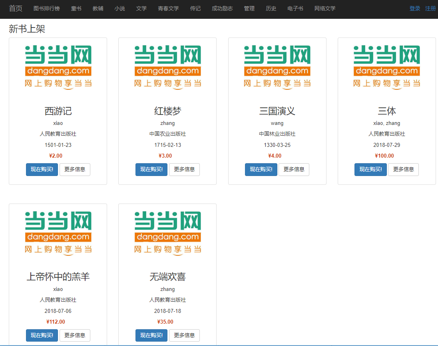The image size is (438, 346).
Task: Click the price ¥4.00
Action: [x=275, y=156]
